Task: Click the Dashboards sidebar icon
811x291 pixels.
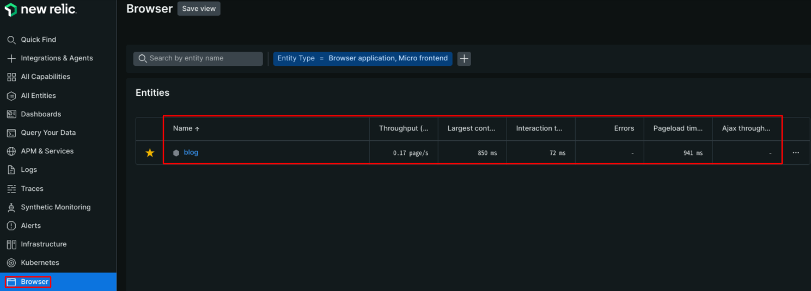Action: (x=11, y=114)
